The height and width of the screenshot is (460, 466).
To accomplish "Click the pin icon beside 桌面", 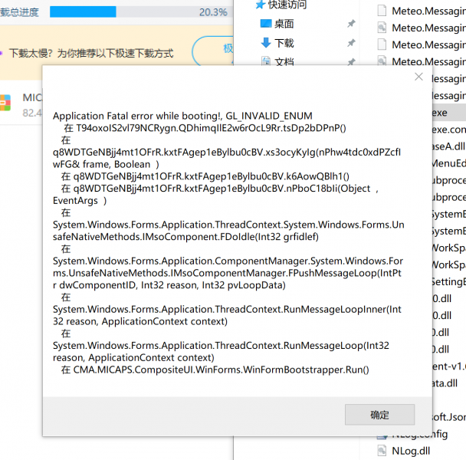I will click(350, 24).
